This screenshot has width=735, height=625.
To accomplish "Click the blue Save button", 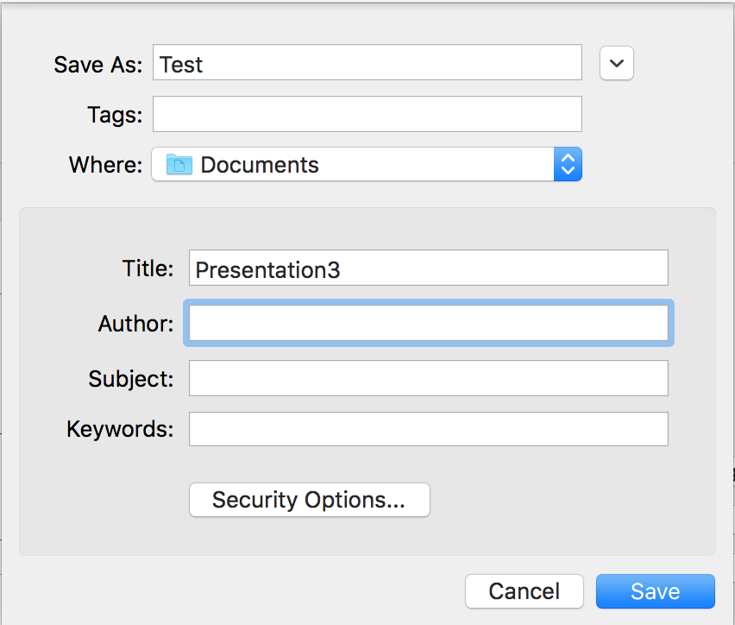I will pyautogui.click(x=655, y=591).
